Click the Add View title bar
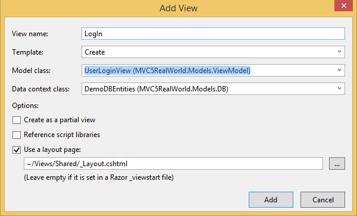 pos(178,8)
